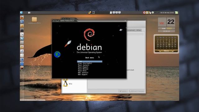Click the yellow workspace switcher icon on the panel

click(90, 12)
